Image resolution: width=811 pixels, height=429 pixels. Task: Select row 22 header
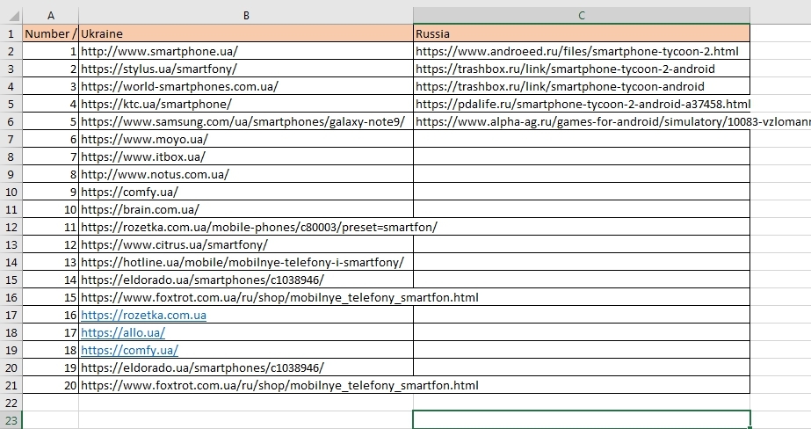tap(11, 404)
